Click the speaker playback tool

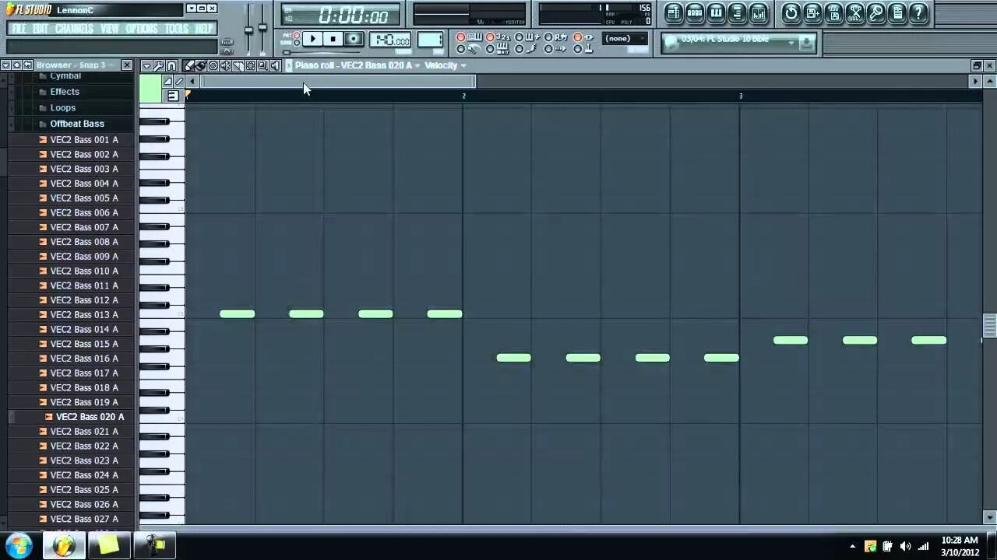coord(275,65)
